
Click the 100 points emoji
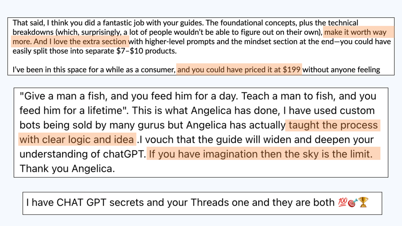point(343,202)
